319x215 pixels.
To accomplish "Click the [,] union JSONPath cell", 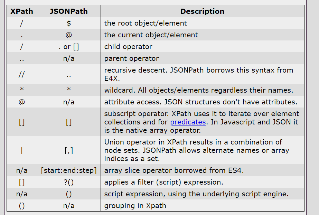I will (69, 150).
